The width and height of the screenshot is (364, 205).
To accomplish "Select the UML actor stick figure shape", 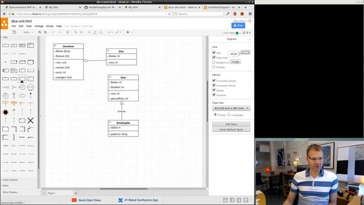I will click(14, 95).
